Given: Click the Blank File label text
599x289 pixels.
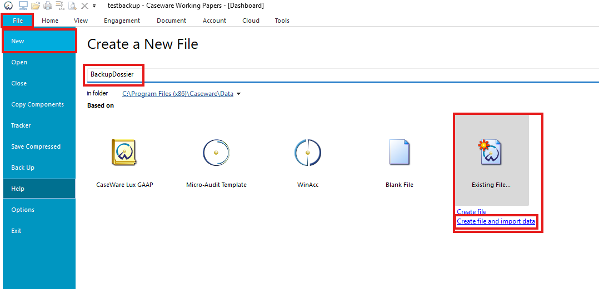Looking at the screenshot, I should coord(400,185).
